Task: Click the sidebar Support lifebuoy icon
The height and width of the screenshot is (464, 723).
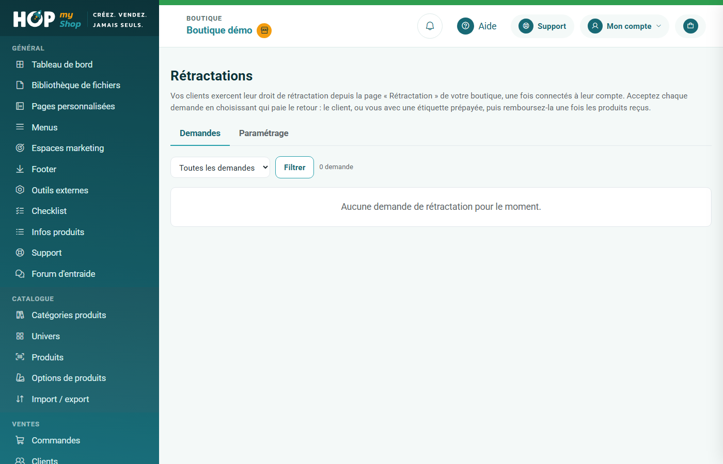Action: 20,253
